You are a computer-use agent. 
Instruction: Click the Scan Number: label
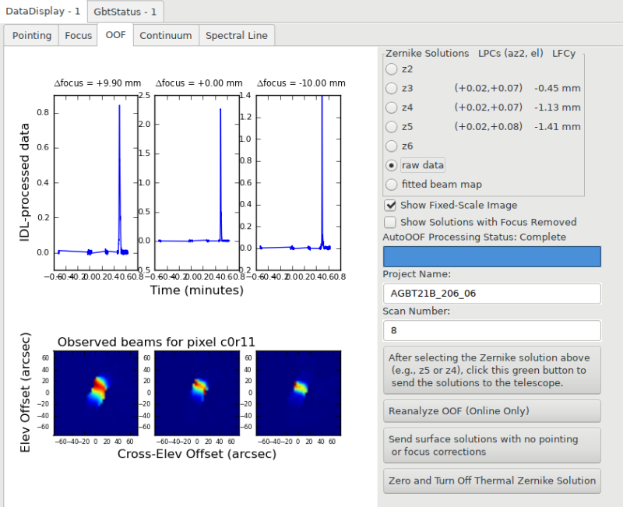tap(417, 311)
